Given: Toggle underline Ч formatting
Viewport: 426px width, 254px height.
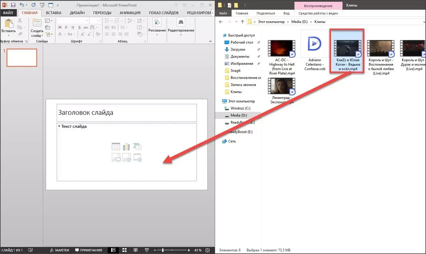Looking at the screenshot, I should pos(73,27).
